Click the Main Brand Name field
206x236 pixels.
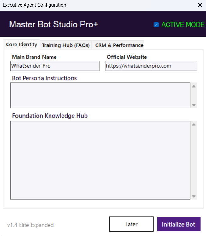pos(55,66)
